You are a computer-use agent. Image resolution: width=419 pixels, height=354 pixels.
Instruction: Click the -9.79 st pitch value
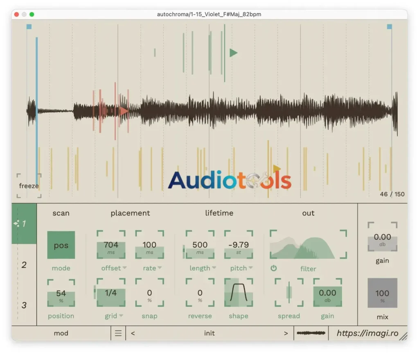(x=239, y=245)
